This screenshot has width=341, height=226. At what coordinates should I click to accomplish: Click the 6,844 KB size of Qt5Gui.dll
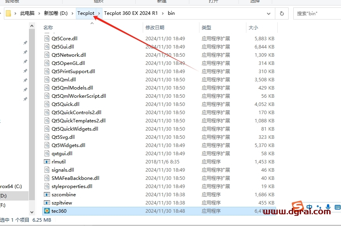[x=264, y=47]
